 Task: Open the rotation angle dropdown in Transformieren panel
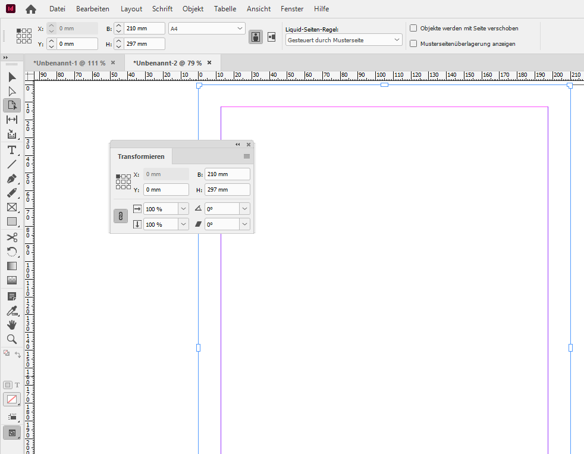(x=244, y=208)
